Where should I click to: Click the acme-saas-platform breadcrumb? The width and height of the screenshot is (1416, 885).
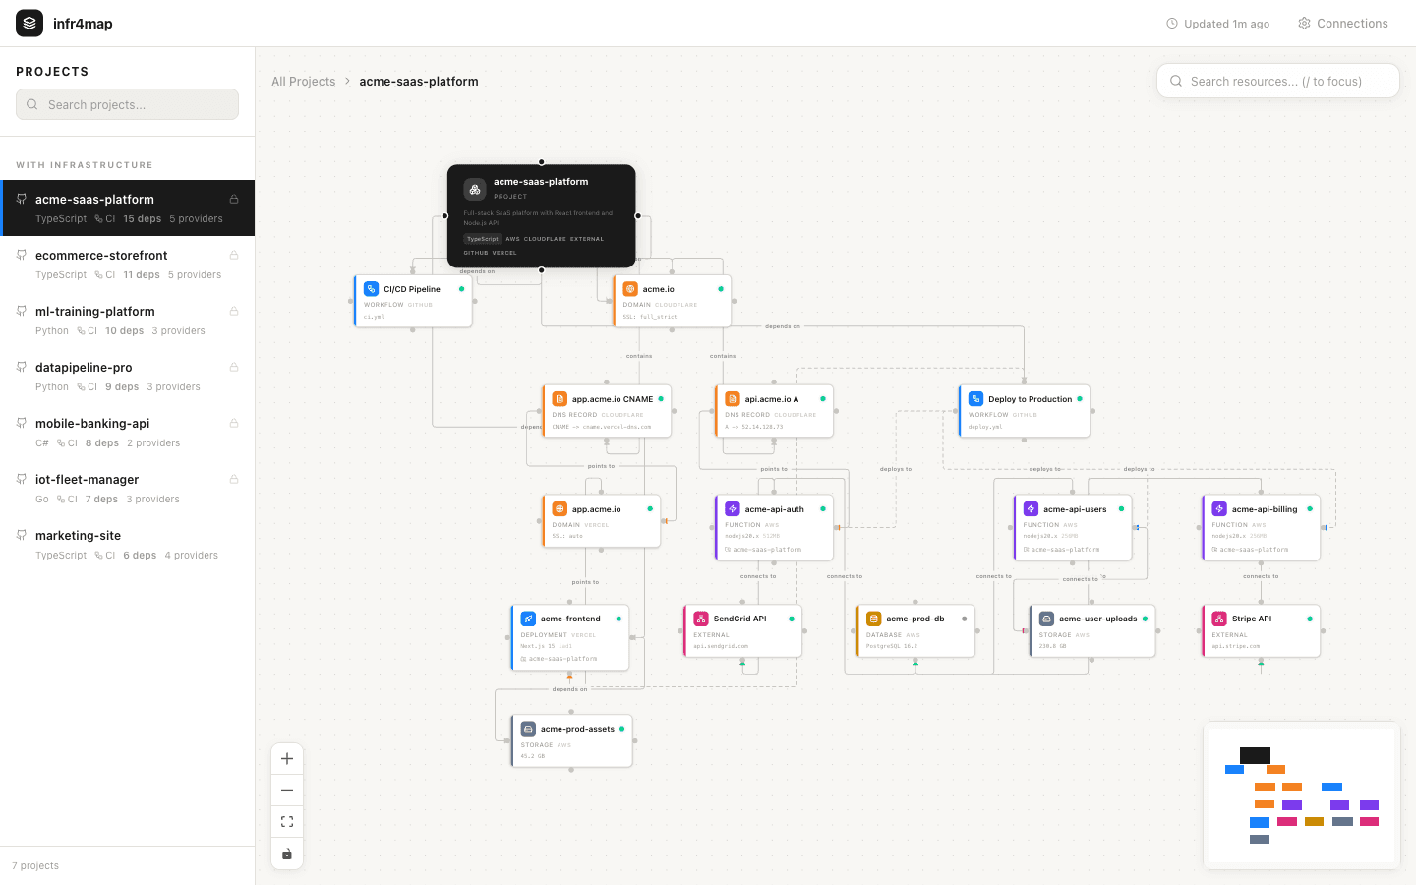tap(419, 82)
